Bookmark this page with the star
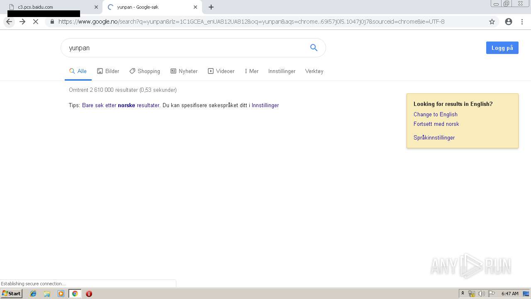The image size is (531, 299). [492, 22]
